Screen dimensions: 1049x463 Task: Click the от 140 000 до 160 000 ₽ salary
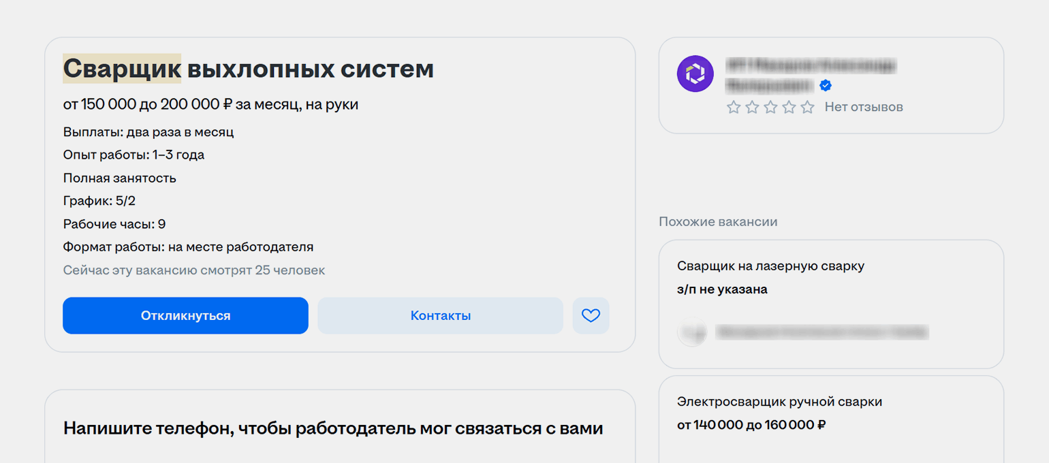click(x=751, y=425)
